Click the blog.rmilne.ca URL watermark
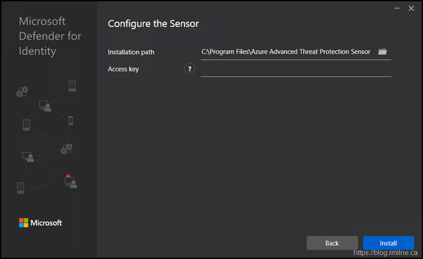This screenshot has width=423, height=259. coord(387,252)
